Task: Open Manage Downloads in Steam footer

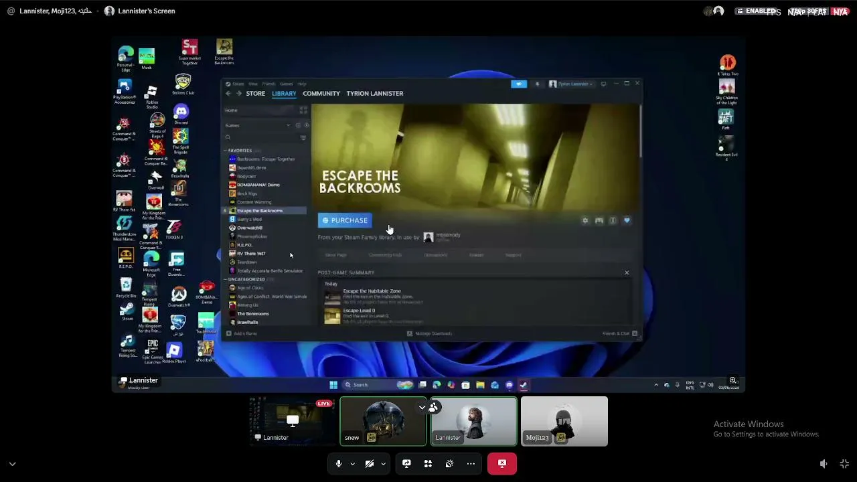Action: (x=430, y=333)
